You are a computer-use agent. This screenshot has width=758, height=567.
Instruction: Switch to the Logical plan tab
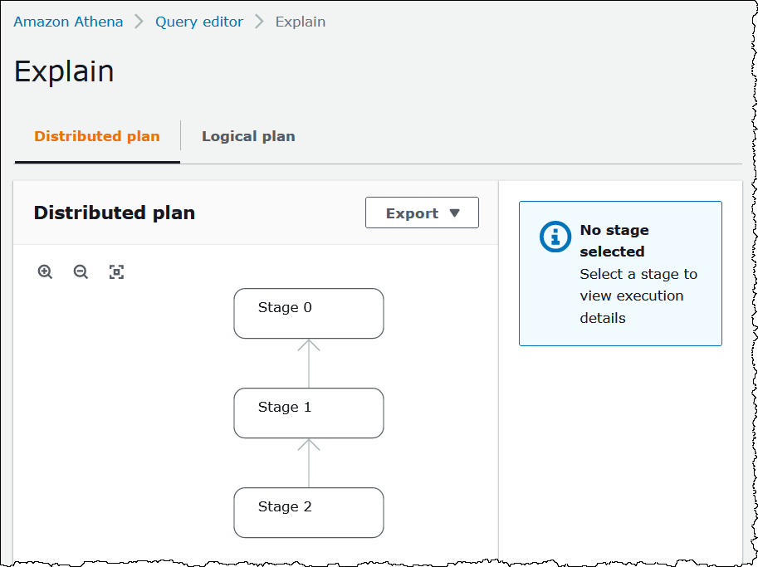click(248, 136)
